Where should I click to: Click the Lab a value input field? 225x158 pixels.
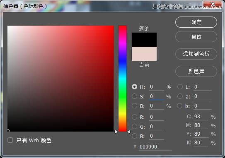click(x=203, y=96)
